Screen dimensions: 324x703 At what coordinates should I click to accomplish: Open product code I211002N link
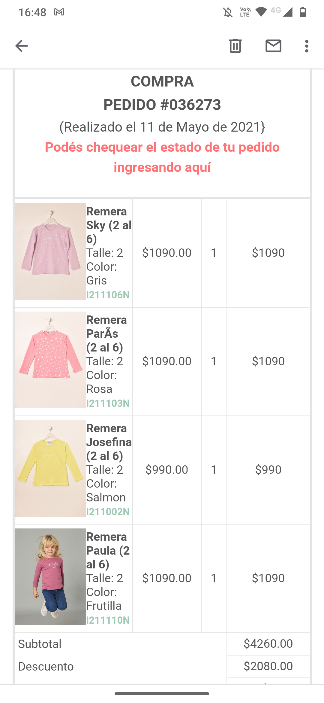[x=108, y=512]
